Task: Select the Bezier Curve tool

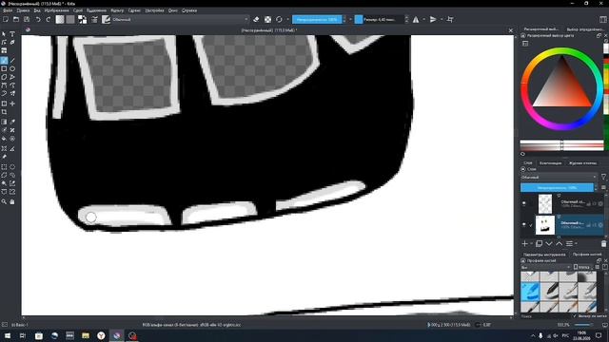Action: pos(4,85)
